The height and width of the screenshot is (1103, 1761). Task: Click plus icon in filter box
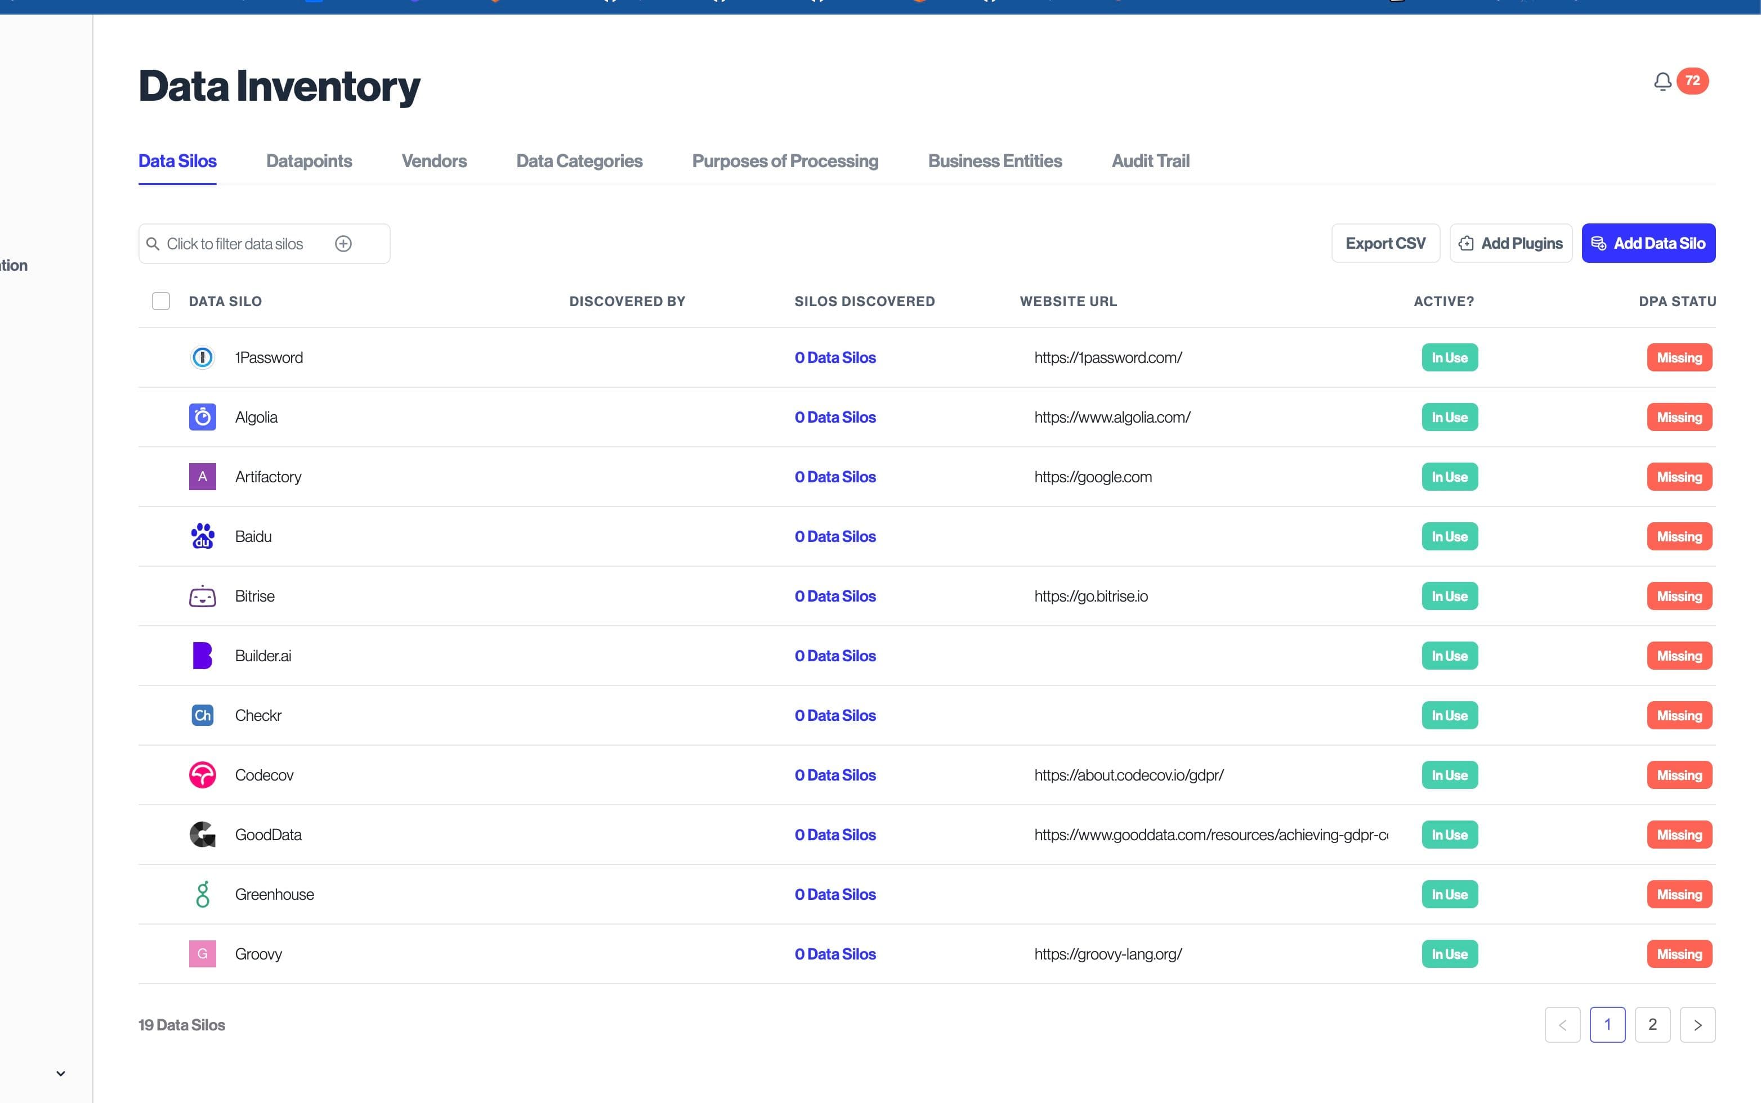click(343, 244)
